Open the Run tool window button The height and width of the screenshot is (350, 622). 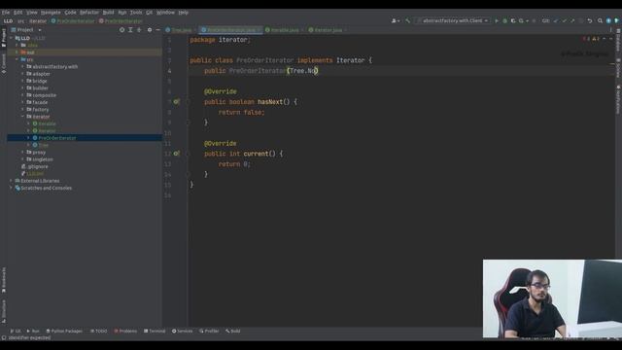pos(33,331)
